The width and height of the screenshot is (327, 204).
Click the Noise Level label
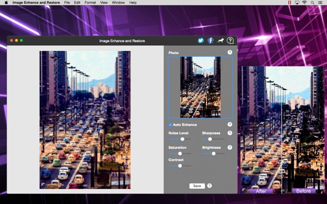tap(179, 133)
